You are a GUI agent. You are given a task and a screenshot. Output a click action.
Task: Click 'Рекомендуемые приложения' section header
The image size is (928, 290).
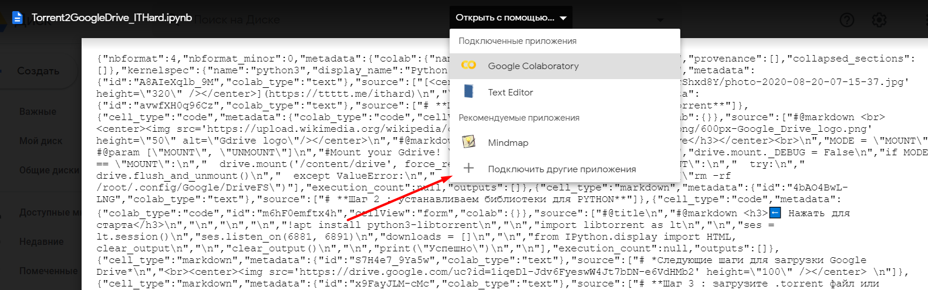[x=519, y=118]
